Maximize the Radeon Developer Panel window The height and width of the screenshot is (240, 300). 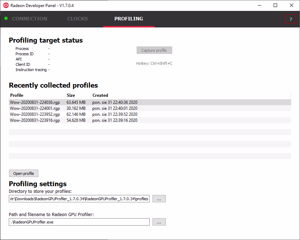[275, 5]
